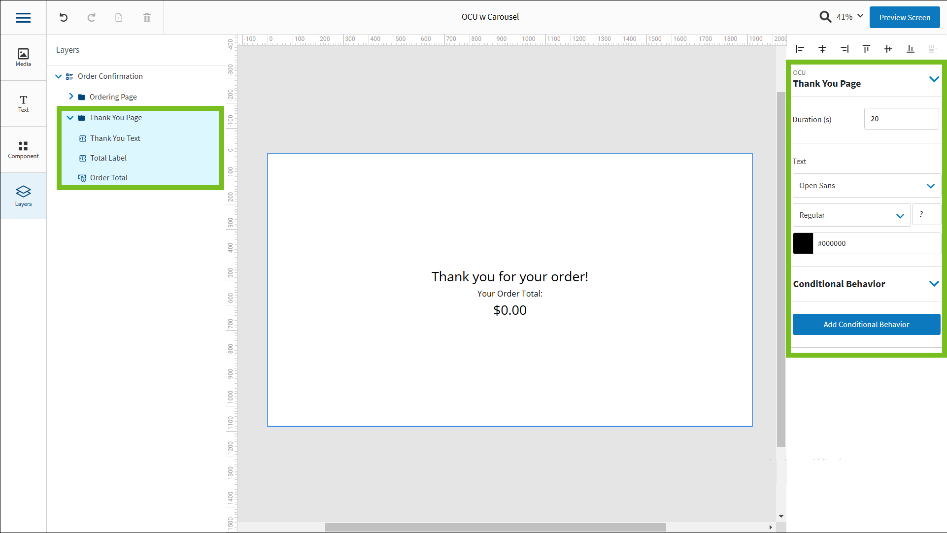
Task: Expand the Ordering Page folder
Action: [x=71, y=97]
